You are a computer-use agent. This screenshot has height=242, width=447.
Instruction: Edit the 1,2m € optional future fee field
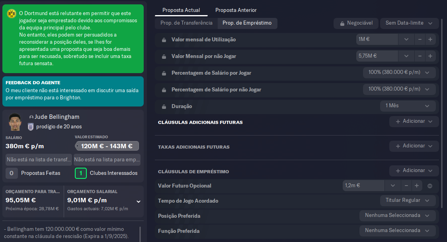click(363, 186)
